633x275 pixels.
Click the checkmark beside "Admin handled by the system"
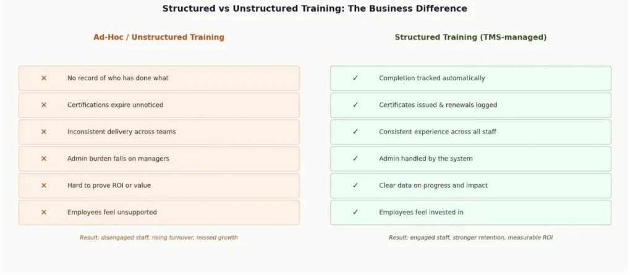(x=355, y=159)
